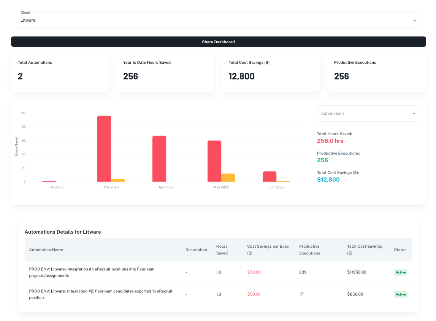
Task: Click the Automations Details for Litware heading
Action: [63, 232]
